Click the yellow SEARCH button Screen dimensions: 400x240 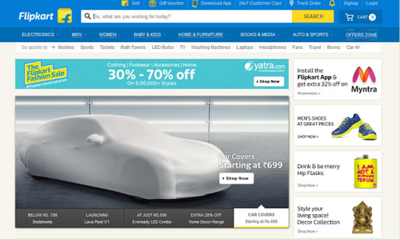pyautogui.click(x=313, y=16)
